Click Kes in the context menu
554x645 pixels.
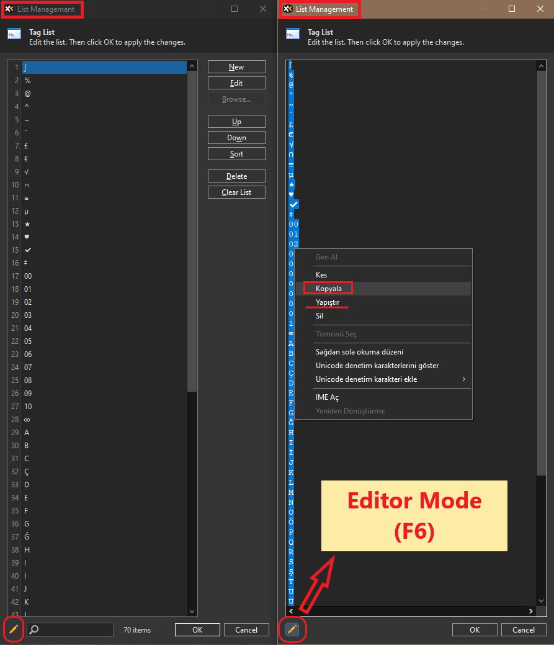[x=321, y=274]
